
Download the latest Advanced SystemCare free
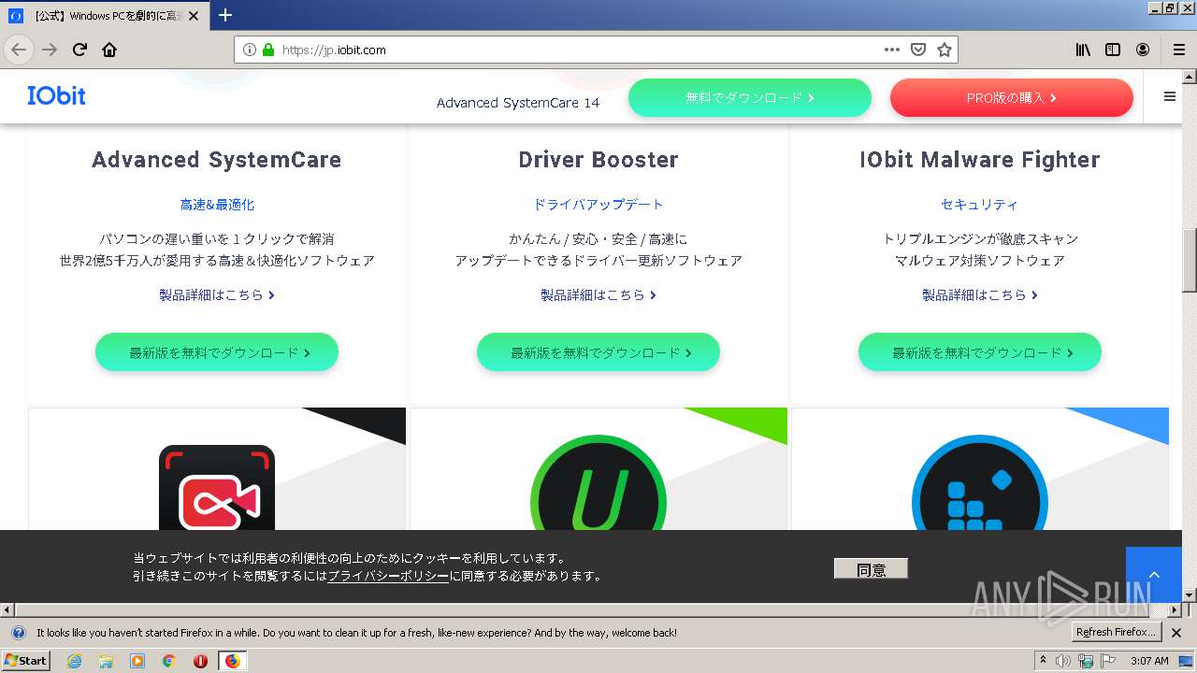[217, 352]
